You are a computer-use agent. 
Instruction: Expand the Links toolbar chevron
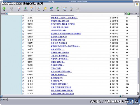pos(138,13)
